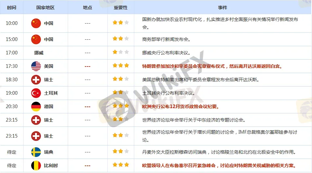Click the three-star rating in the 17:30 row
The height and width of the screenshot is (173, 312).
tap(120, 66)
